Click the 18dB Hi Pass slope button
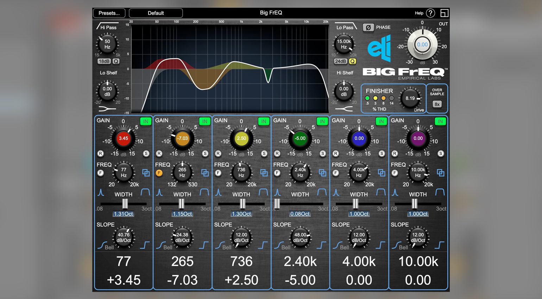The height and width of the screenshot is (299, 542). point(104,61)
